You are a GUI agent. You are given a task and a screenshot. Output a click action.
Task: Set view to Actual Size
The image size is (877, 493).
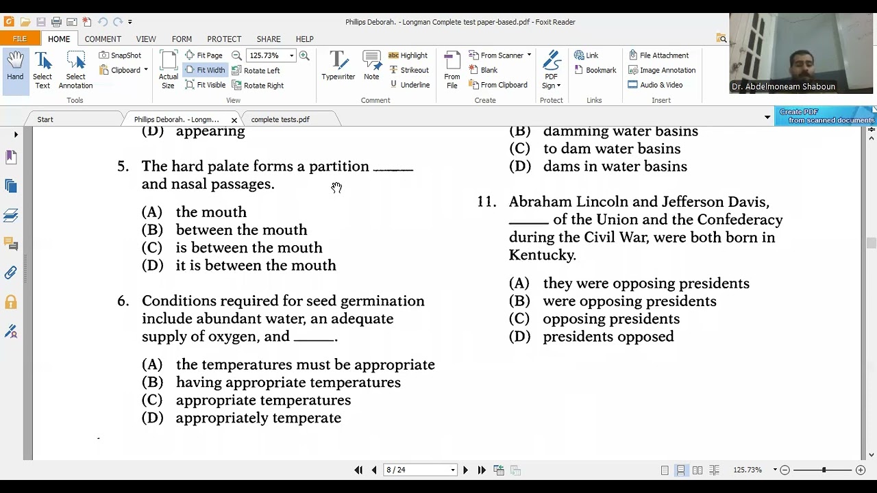tap(168, 71)
